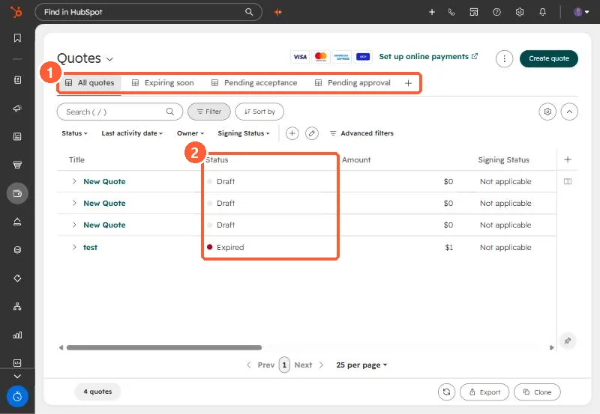This screenshot has height=414, width=600.
Task: Add a quick filter with circled plus
Action: point(292,133)
